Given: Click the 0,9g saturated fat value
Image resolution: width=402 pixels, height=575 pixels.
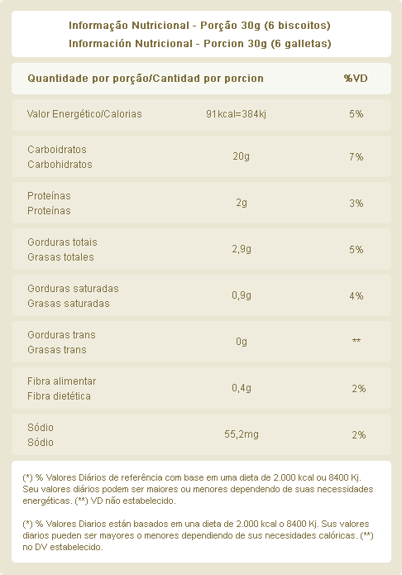Looking at the screenshot, I should click(242, 295).
